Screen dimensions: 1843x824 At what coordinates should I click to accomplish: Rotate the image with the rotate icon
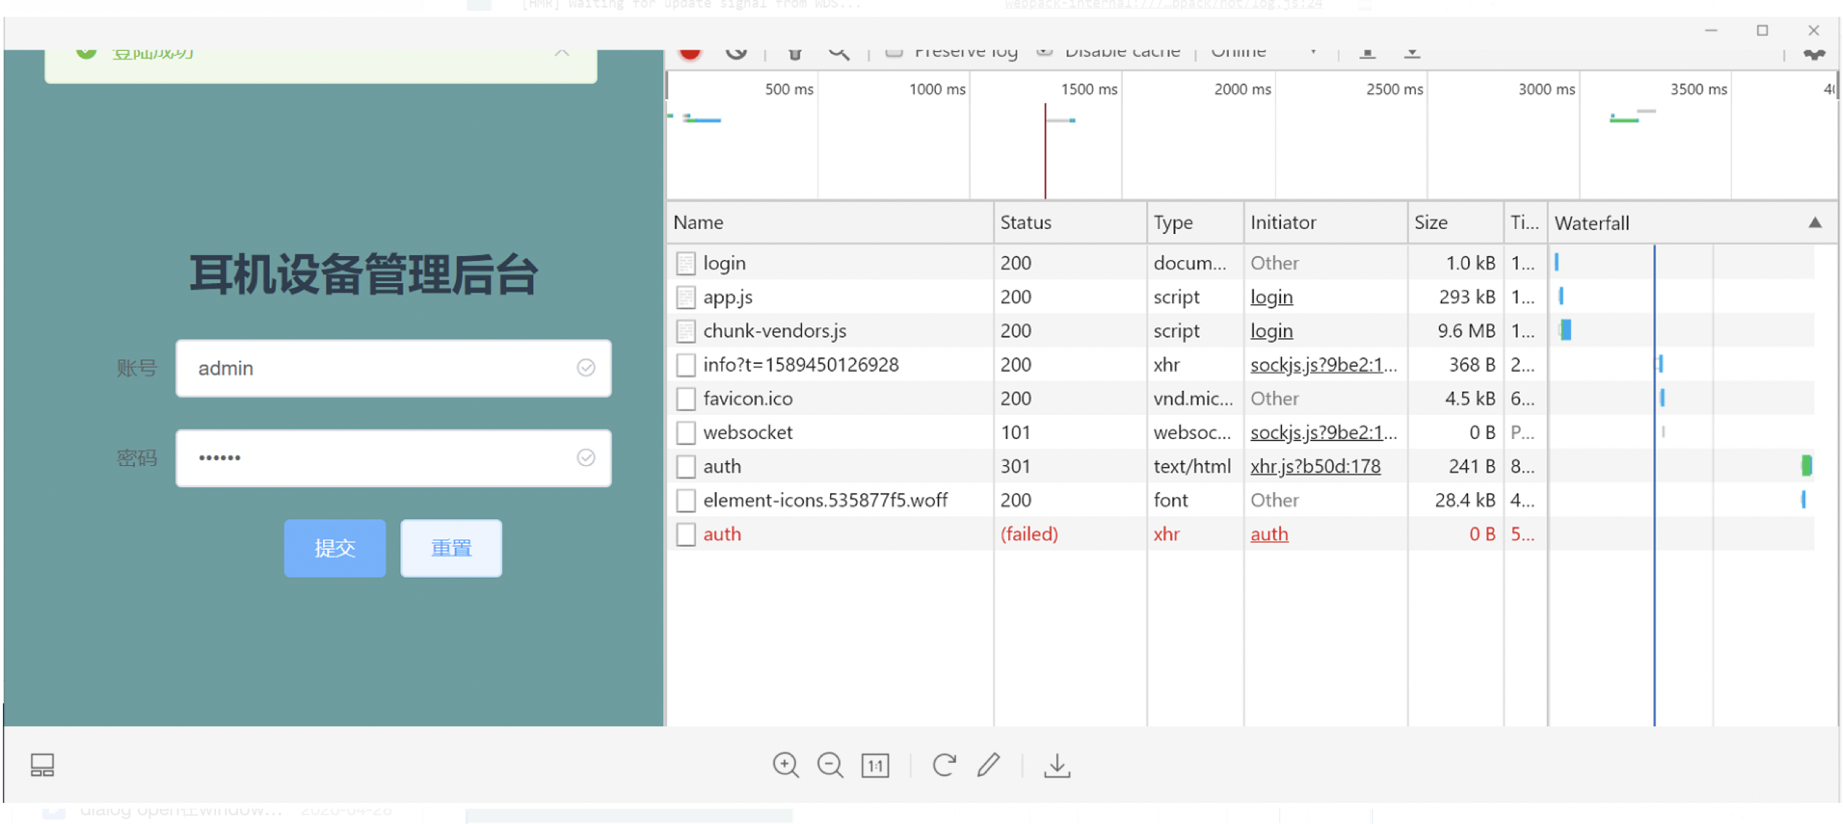pos(943,765)
